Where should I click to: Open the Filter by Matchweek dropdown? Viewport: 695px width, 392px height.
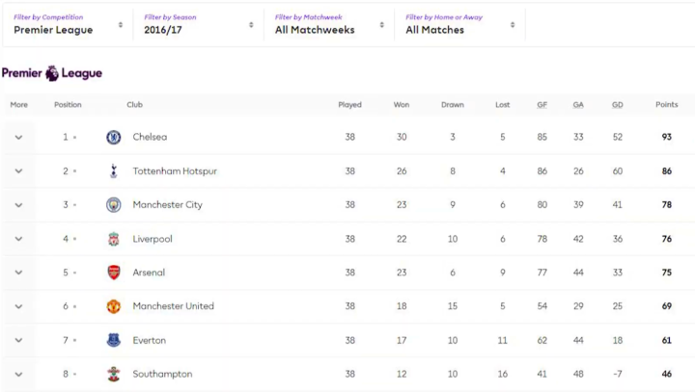coord(329,24)
